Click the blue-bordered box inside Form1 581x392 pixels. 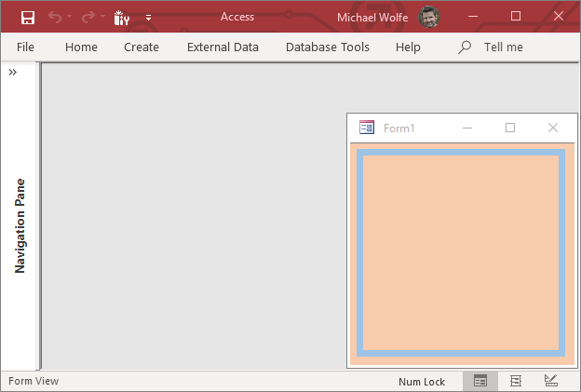pos(461,252)
